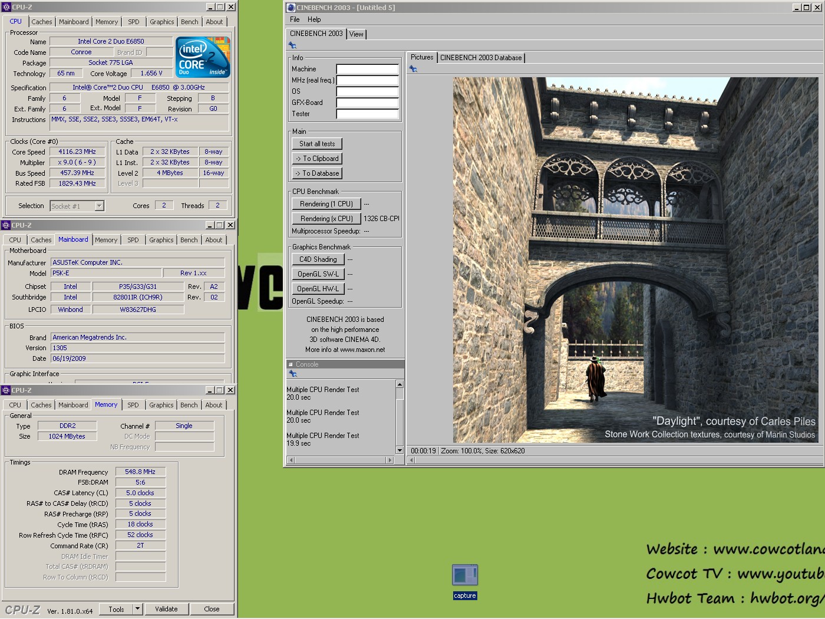Image resolution: width=825 pixels, height=619 pixels.
Task: Click the Validate button in CPU-Z
Action: click(x=166, y=609)
